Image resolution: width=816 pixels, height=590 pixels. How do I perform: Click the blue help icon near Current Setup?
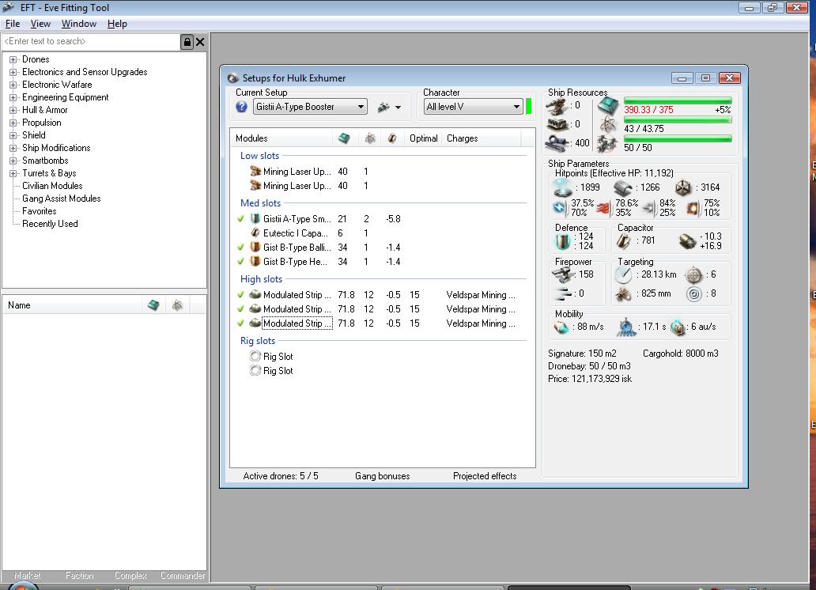242,107
